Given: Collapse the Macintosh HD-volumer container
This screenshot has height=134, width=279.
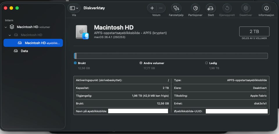Looking at the screenshot, I should (6, 27).
